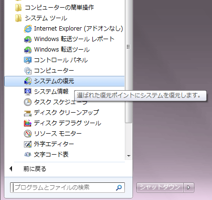Choose the コンピューター menu entry
212x200 pixels.
54,71
